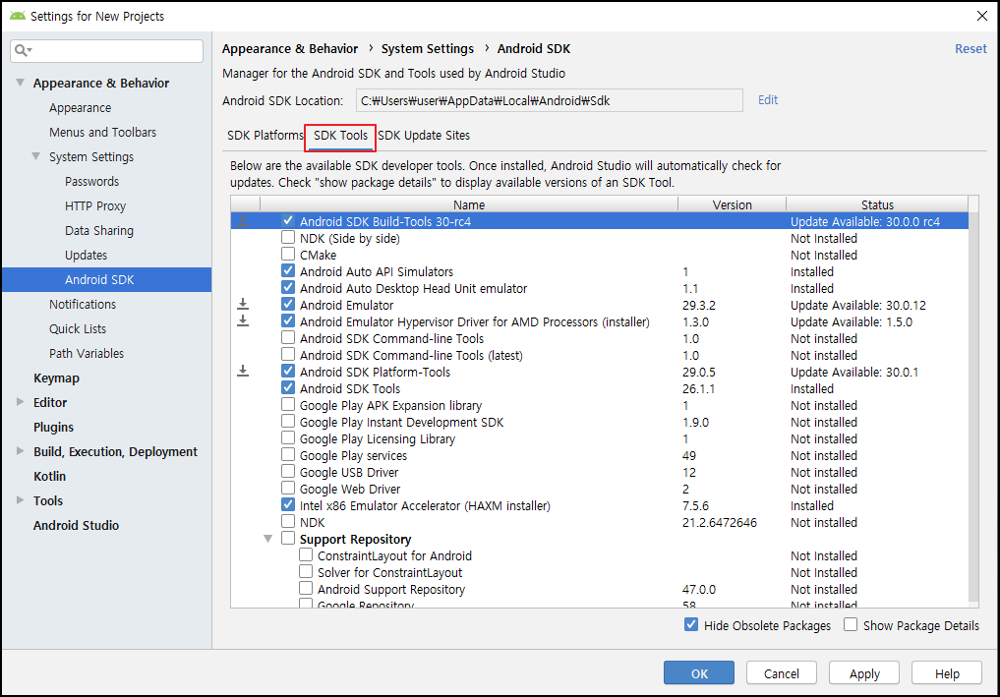The height and width of the screenshot is (697, 1000).
Task: Select Passwords settings
Action: pyautogui.click(x=91, y=181)
